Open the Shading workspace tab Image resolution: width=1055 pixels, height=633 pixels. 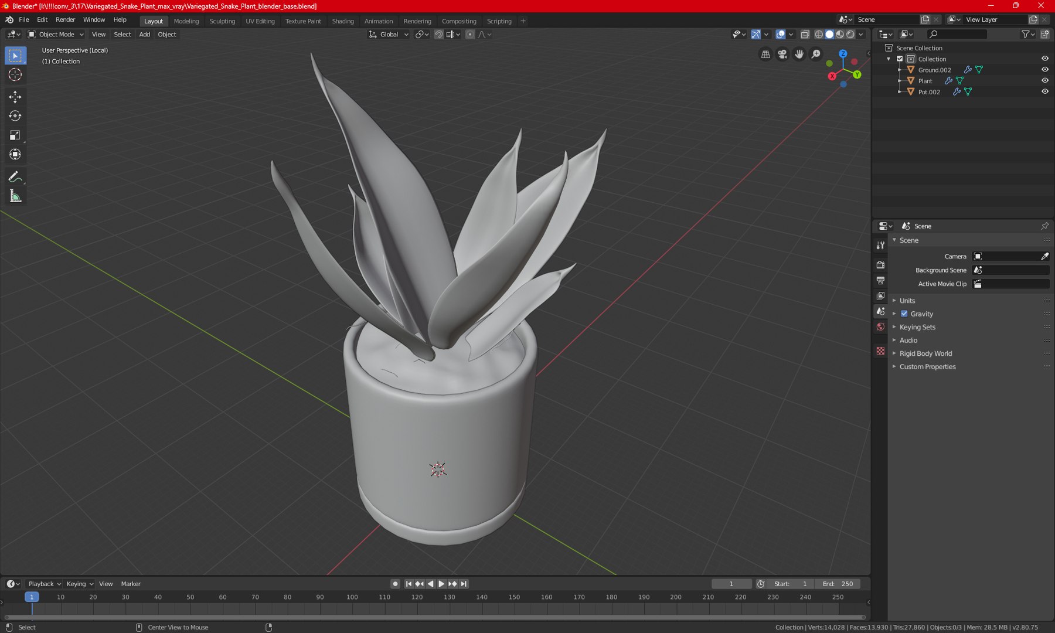[x=343, y=21]
